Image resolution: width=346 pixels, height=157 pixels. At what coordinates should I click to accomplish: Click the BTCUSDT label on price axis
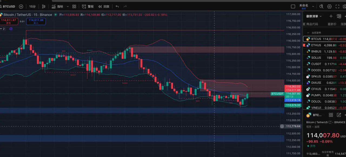pyautogui.click(x=277, y=94)
